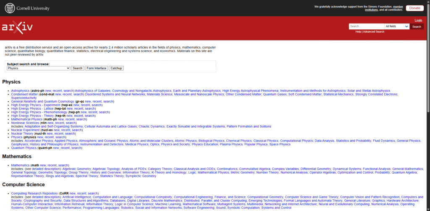Viewport: 430px width, 211px height.
Task: Open the Help link
Action: tap(358, 32)
